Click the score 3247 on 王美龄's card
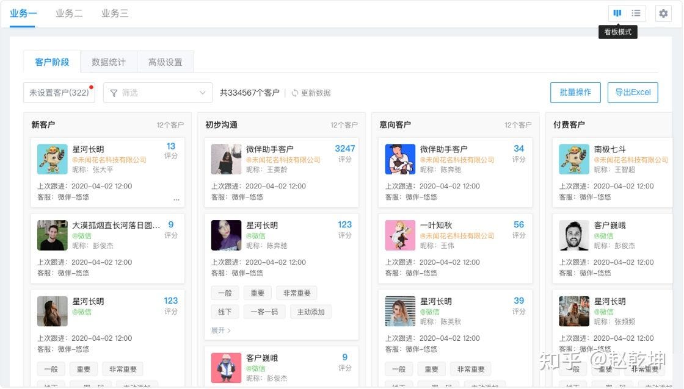Viewport: 684px width, 389px height. click(x=344, y=149)
